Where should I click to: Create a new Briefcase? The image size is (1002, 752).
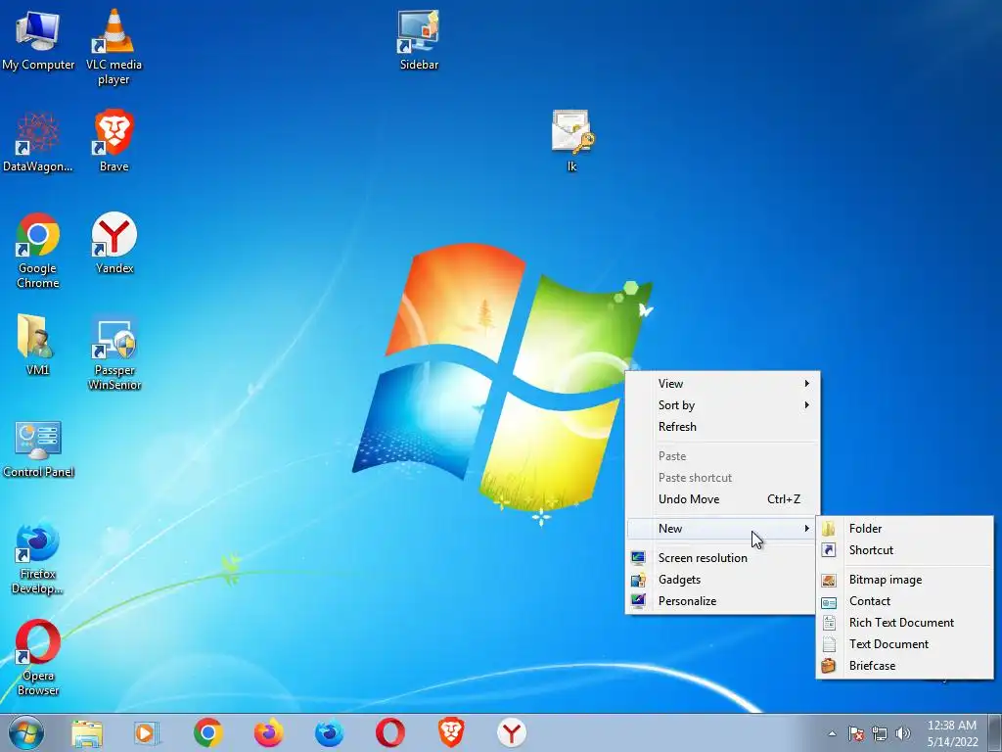pyautogui.click(x=905, y=666)
